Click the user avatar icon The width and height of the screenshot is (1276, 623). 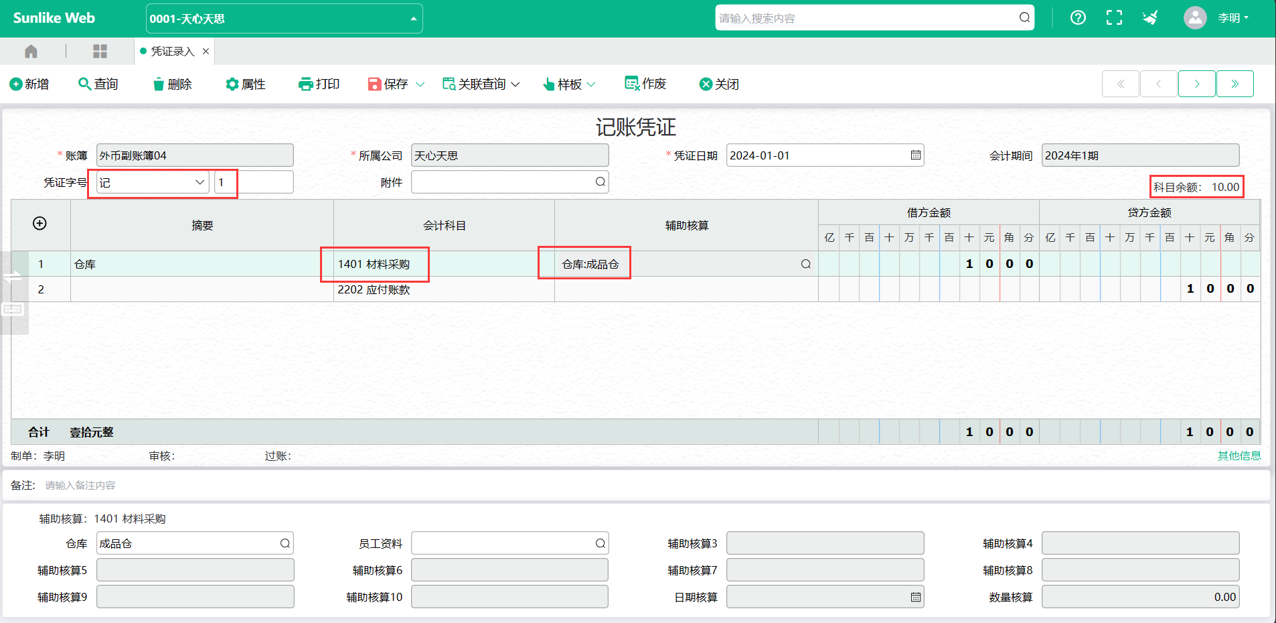click(1195, 18)
